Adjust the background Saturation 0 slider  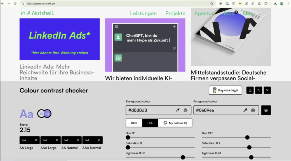[160, 147]
